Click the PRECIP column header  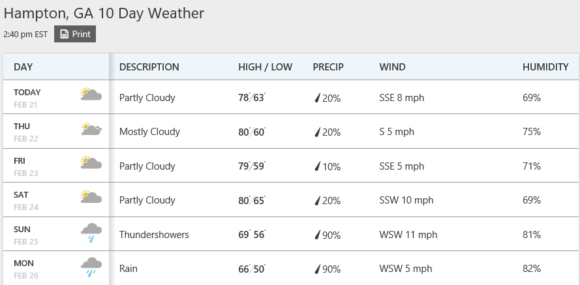pos(328,67)
